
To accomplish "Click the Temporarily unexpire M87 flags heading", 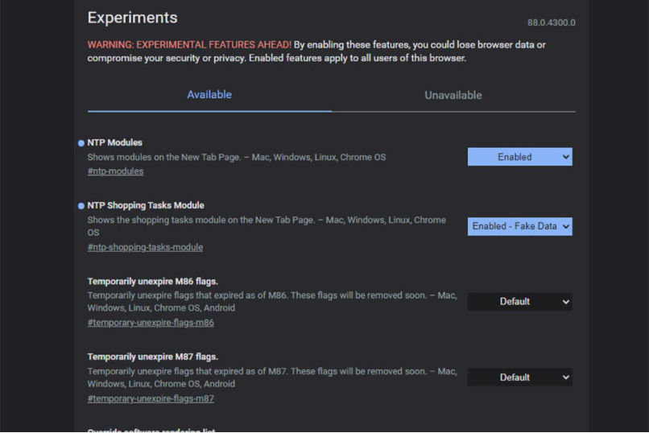I will (153, 357).
